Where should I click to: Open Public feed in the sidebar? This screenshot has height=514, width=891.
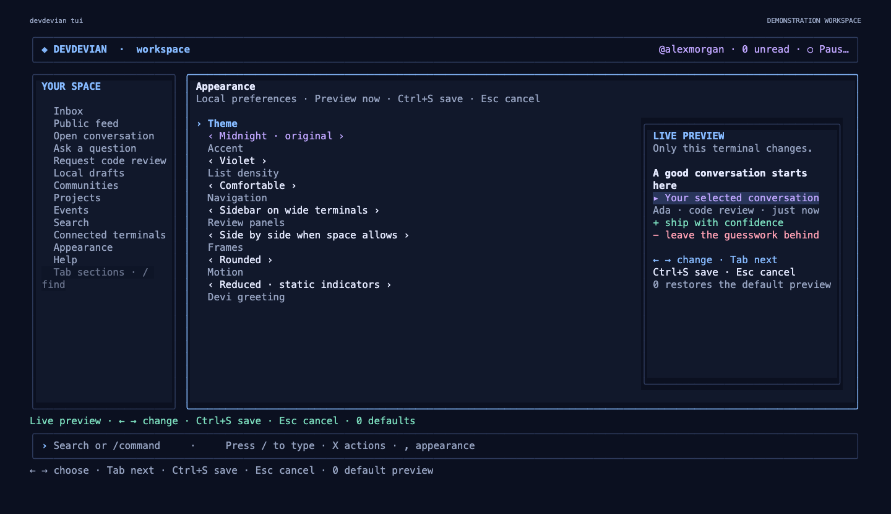tap(86, 124)
